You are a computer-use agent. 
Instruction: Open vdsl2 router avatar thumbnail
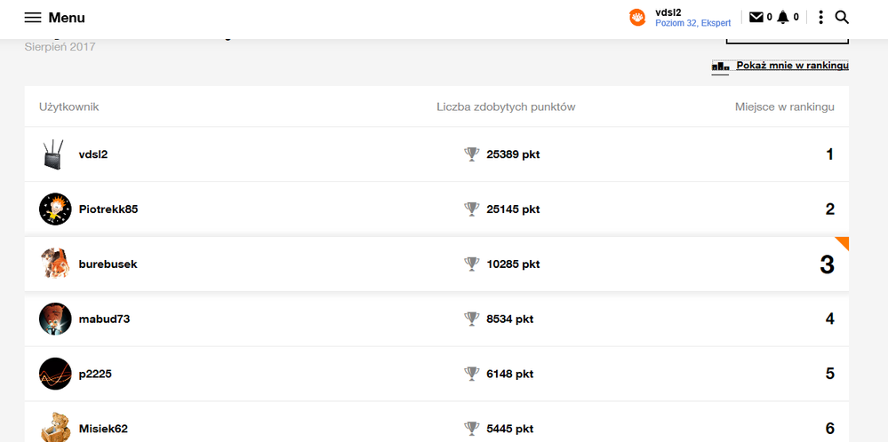[x=54, y=154]
